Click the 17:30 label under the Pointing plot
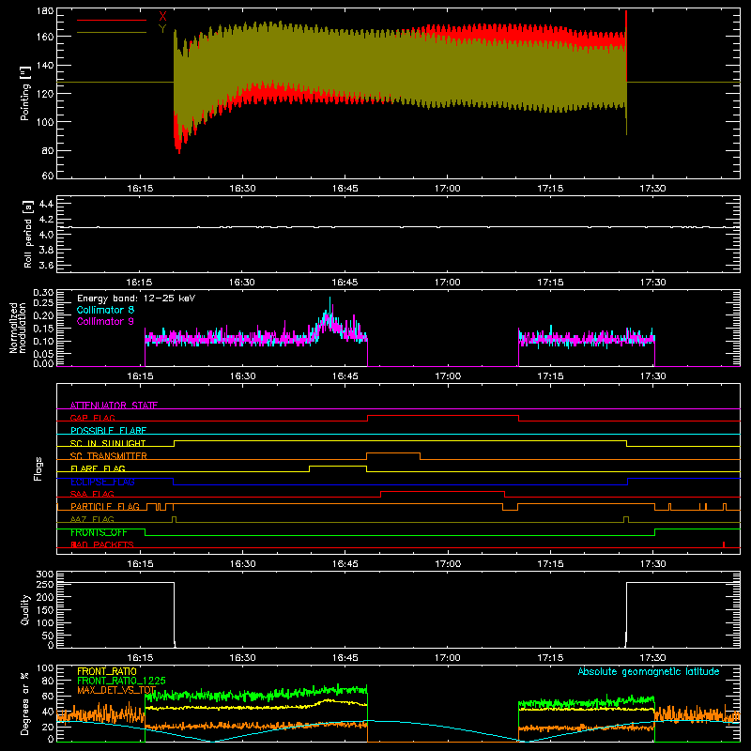751x751 pixels. point(652,189)
